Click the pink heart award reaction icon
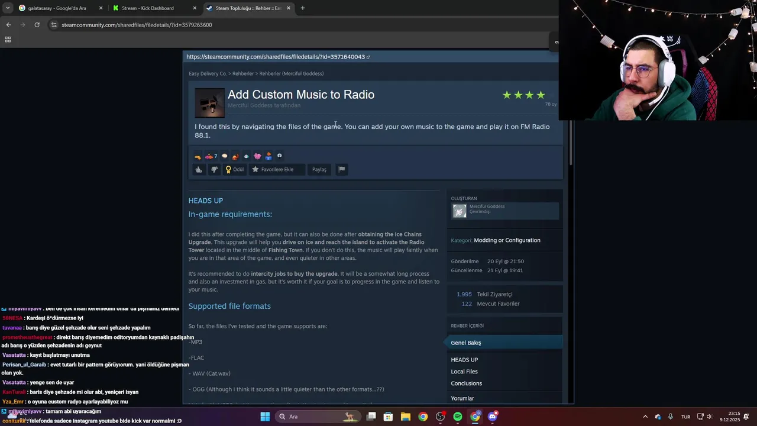This screenshot has height=426, width=757. [257, 156]
